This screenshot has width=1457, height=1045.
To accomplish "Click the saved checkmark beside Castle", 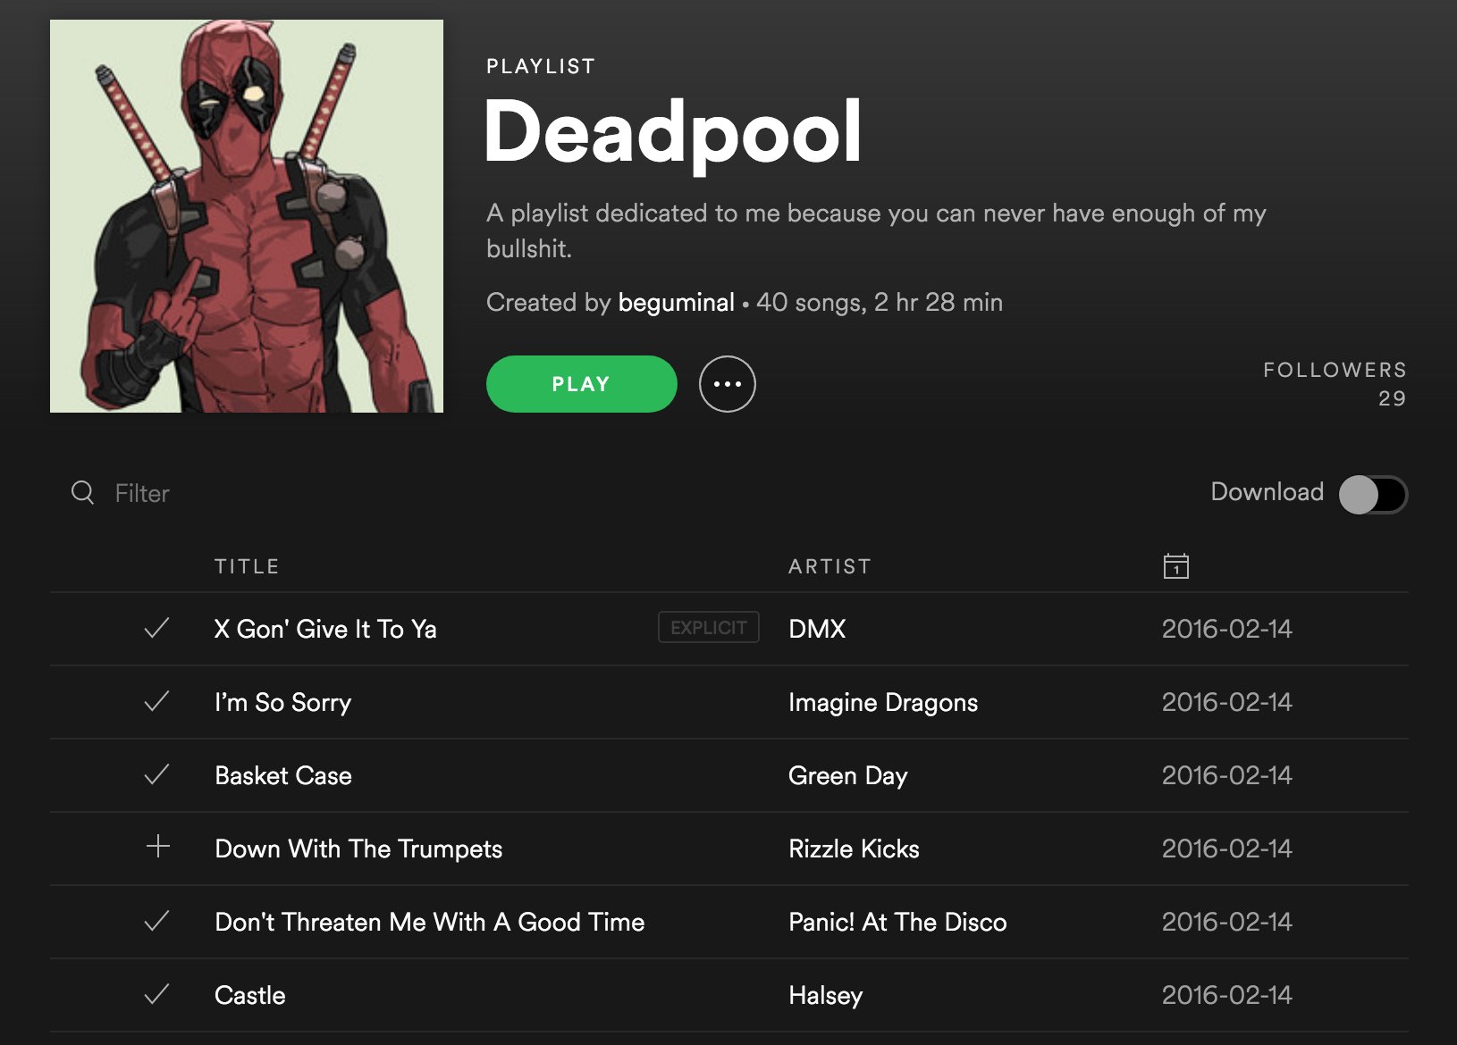I will click(156, 995).
